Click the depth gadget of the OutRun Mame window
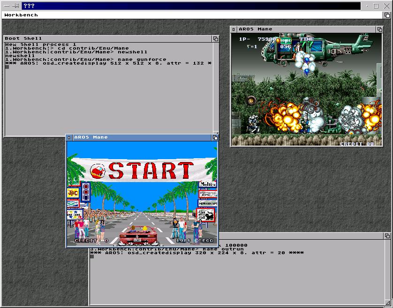The width and height of the screenshot is (393, 308). tap(215, 137)
